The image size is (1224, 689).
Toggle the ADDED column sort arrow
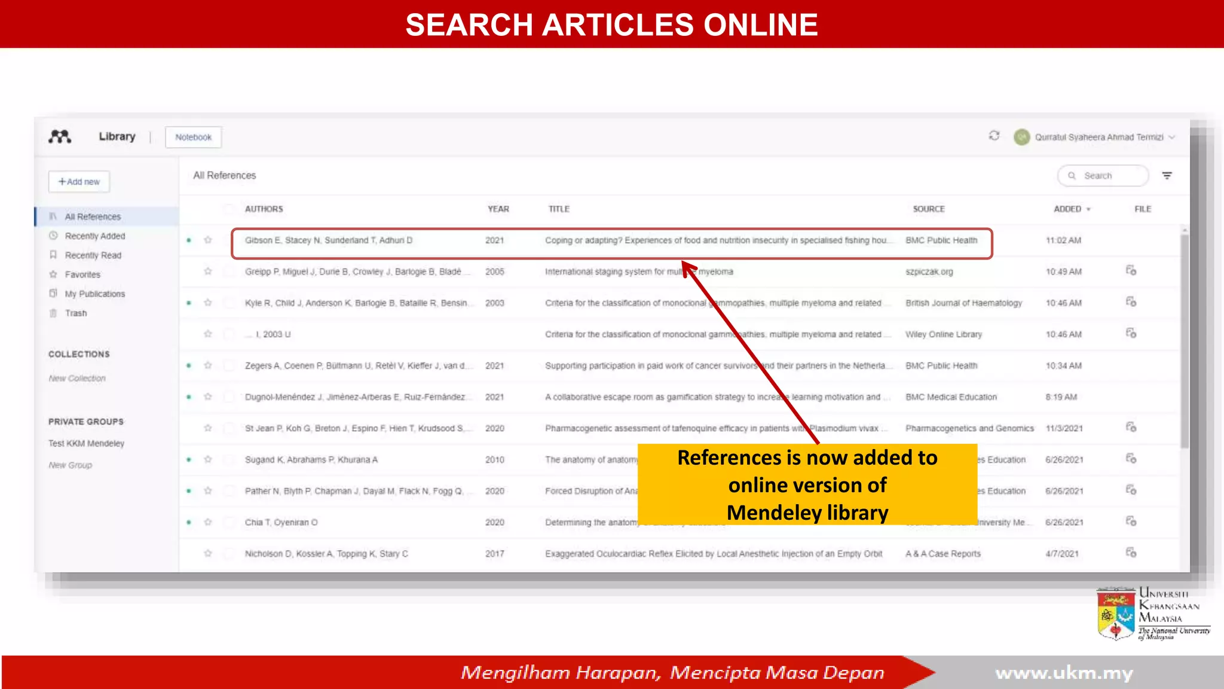pos(1088,209)
